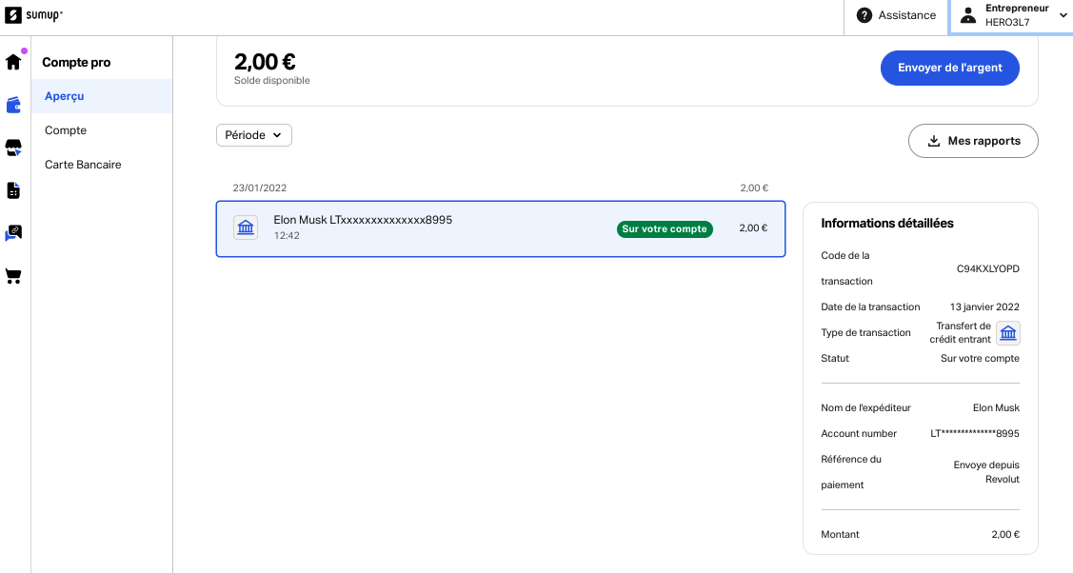Screen dimensions: 1073x573
Task: Select the Elon Musk transaction row
Action: click(428, 228)
